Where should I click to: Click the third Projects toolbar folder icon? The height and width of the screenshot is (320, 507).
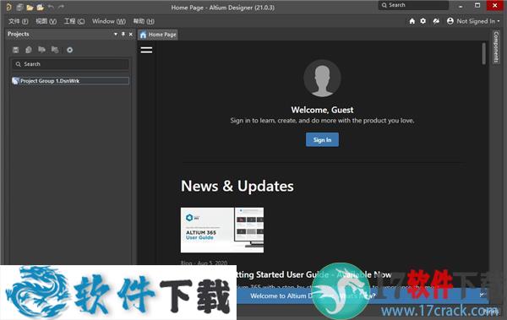pos(41,50)
